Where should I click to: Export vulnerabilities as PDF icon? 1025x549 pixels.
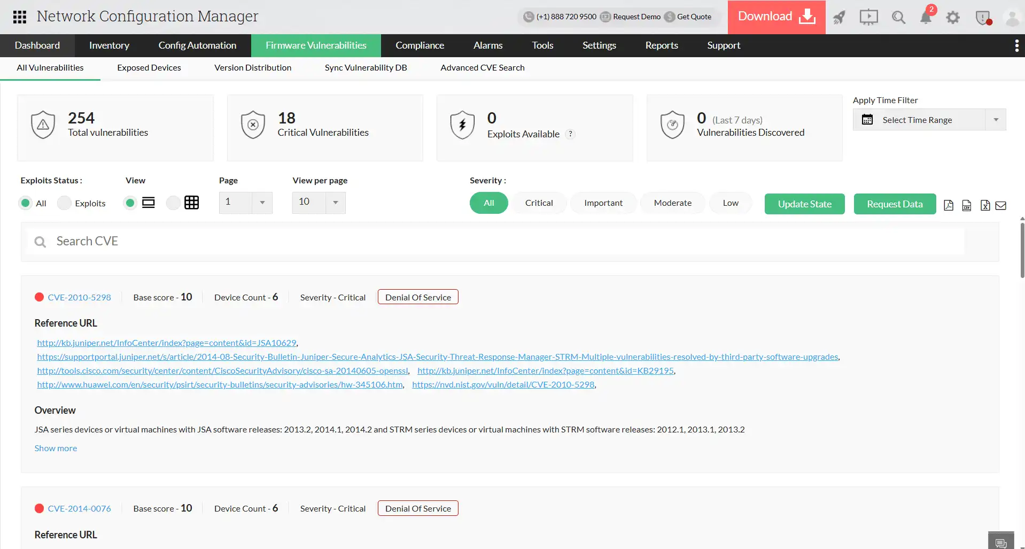pyautogui.click(x=949, y=205)
